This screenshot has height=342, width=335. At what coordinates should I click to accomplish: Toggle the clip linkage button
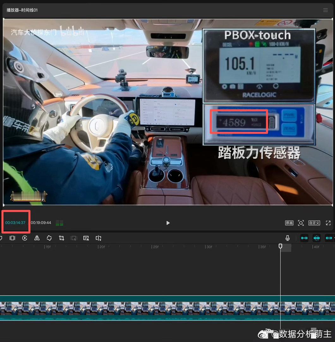(329, 238)
